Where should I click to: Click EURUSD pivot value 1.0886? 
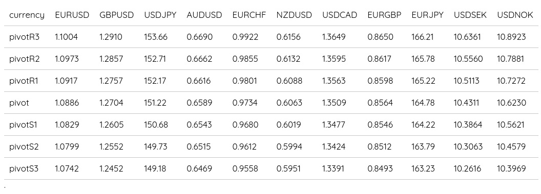(67, 103)
